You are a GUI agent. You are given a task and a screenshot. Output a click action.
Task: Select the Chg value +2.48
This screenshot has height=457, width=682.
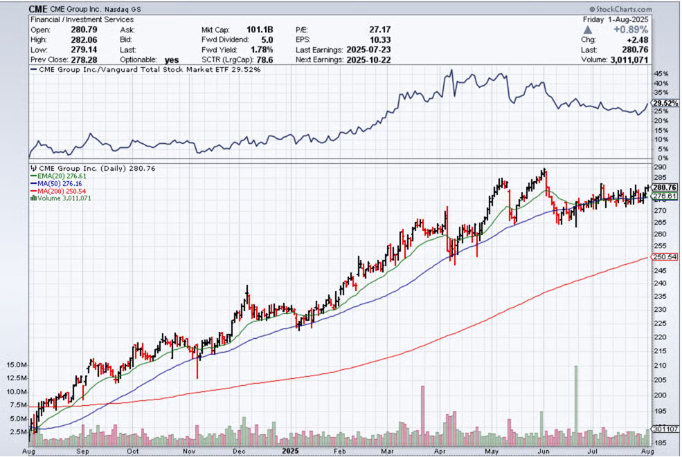click(x=637, y=40)
